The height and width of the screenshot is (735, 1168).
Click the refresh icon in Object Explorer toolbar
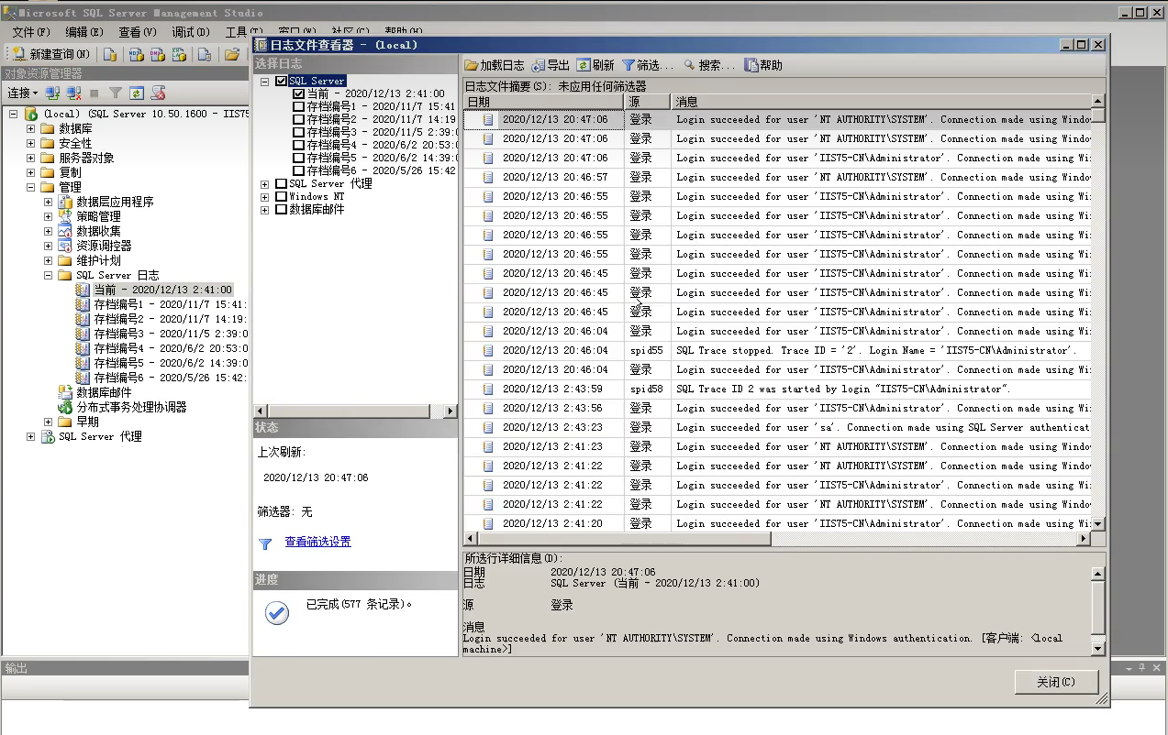point(137,93)
